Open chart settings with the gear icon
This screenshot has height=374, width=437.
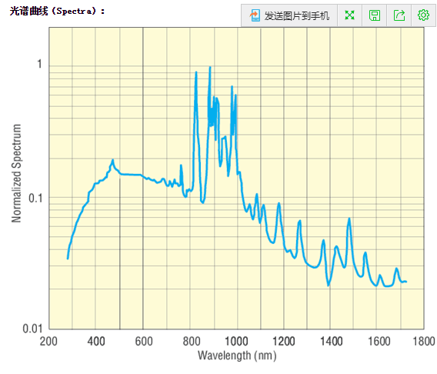coord(423,15)
